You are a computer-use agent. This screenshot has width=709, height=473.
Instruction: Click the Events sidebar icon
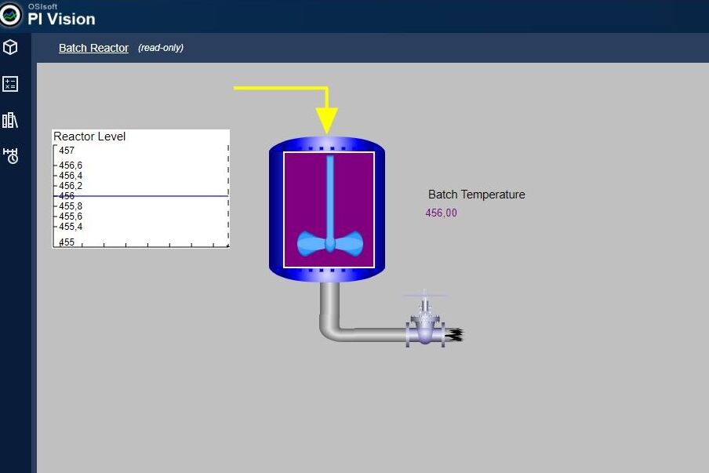point(10,156)
